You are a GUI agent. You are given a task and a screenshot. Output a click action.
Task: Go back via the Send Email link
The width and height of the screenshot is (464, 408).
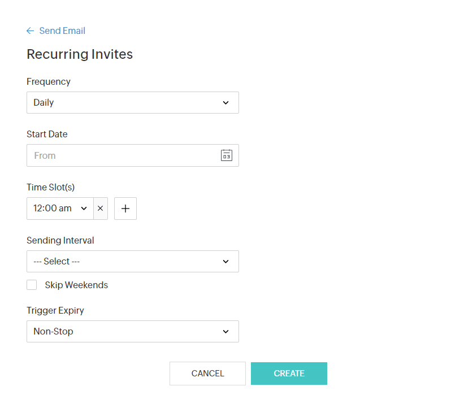coord(62,31)
